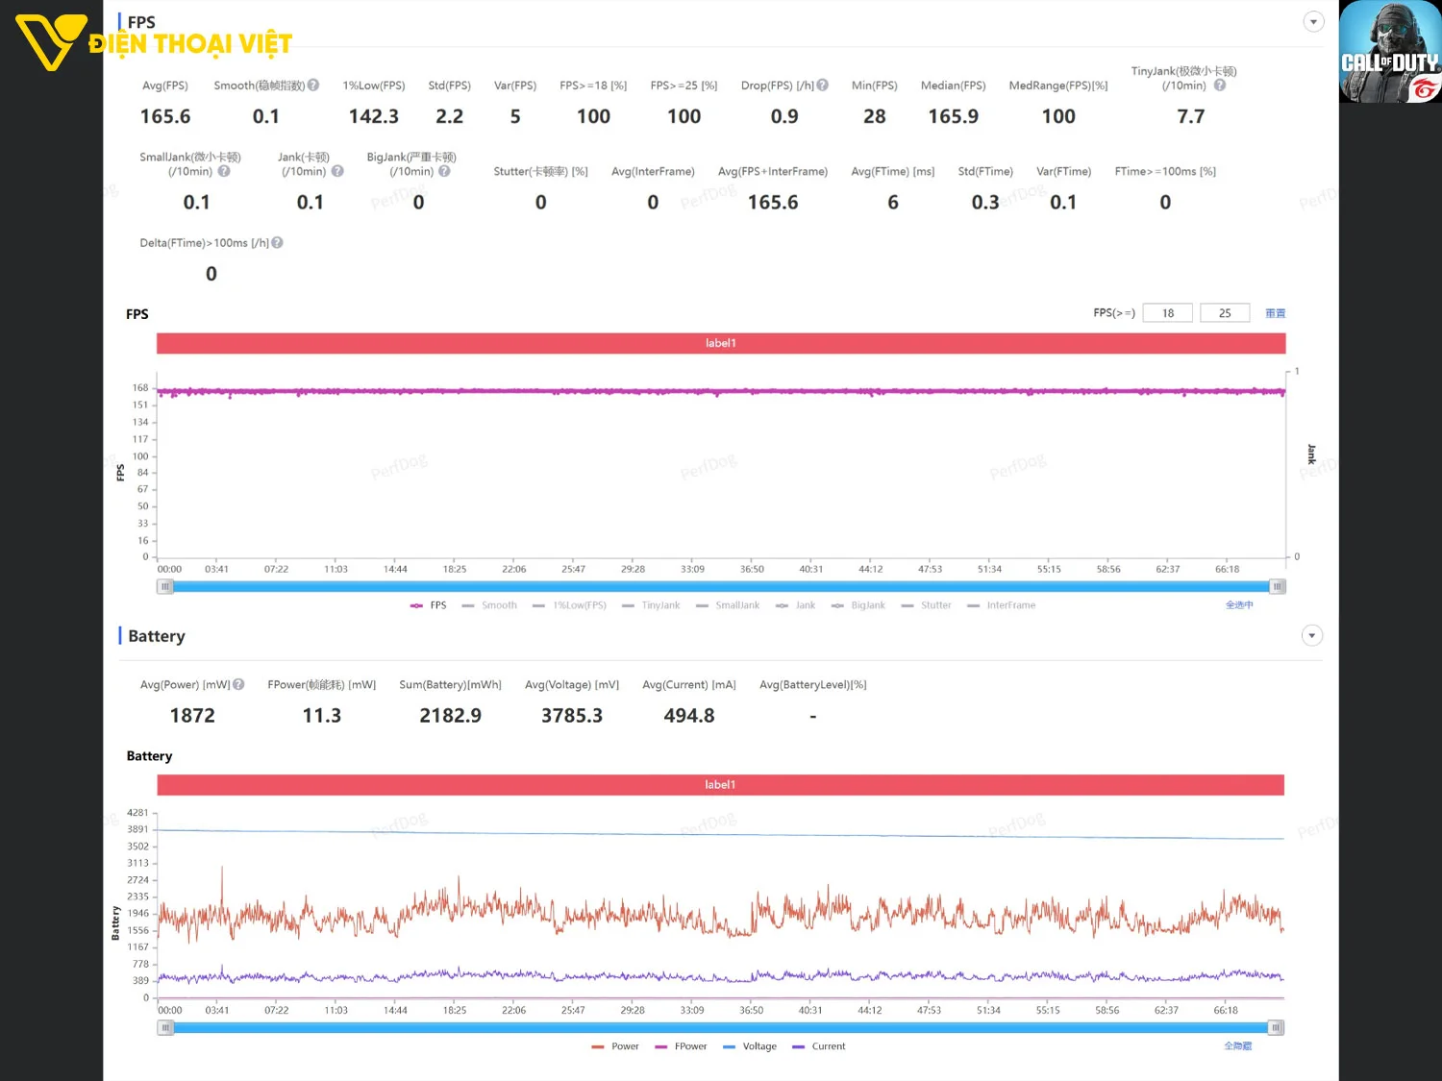This screenshot has height=1081, width=1442.
Task: Click the label1 bar above FPS chart
Action: (721, 344)
